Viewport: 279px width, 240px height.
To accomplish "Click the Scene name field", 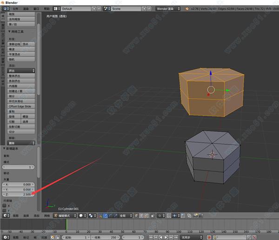I will point(126,9).
